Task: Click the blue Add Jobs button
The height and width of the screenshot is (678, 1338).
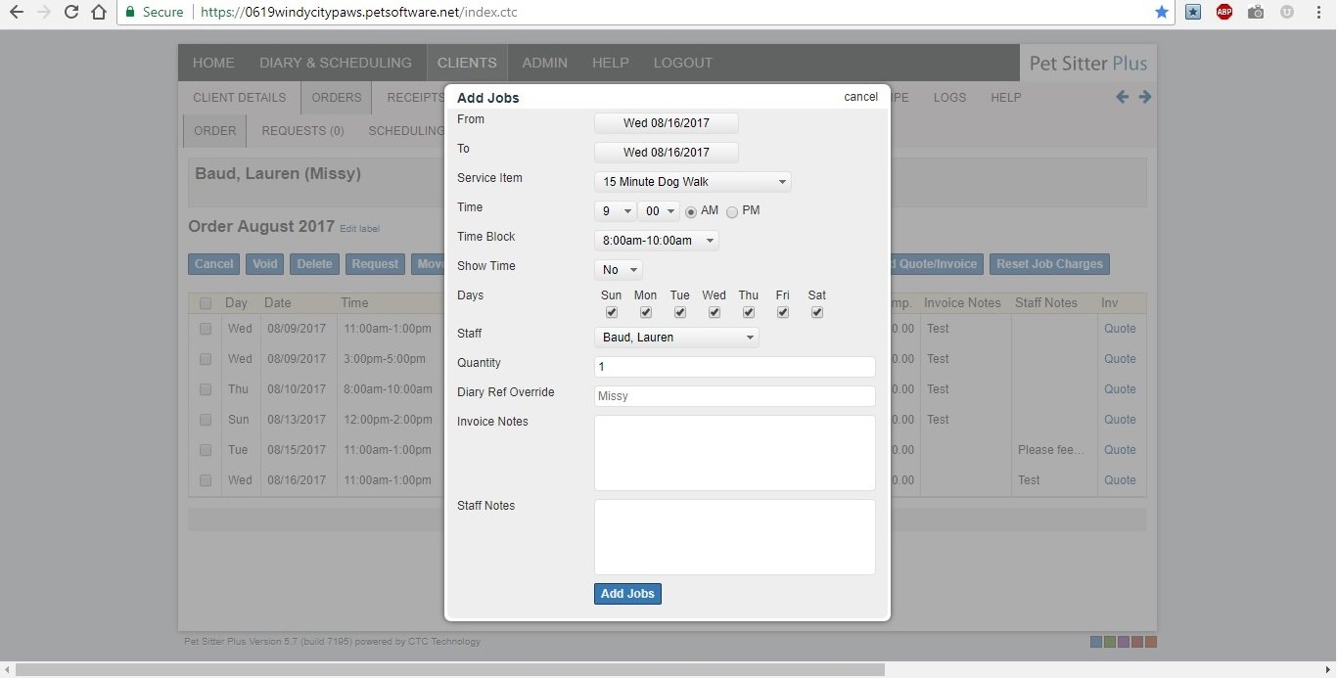Action: click(627, 594)
